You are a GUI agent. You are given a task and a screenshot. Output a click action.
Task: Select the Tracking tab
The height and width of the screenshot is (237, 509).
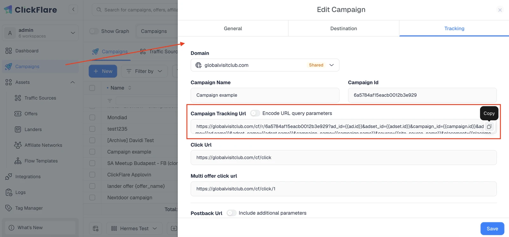click(x=454, y=28)
